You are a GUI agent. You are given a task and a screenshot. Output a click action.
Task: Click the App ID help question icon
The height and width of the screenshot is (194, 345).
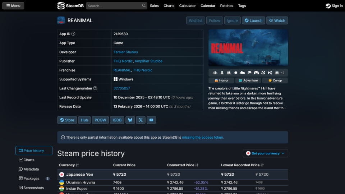pyautogui.click(x=73, y=34)
